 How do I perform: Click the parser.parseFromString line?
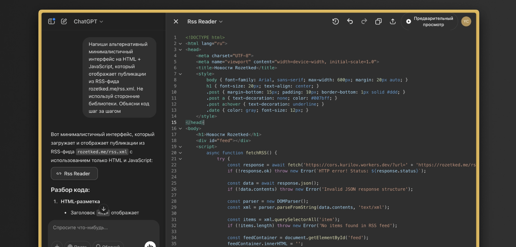point(308,208)
